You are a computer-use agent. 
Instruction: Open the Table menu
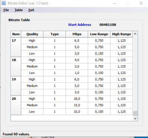18,10
